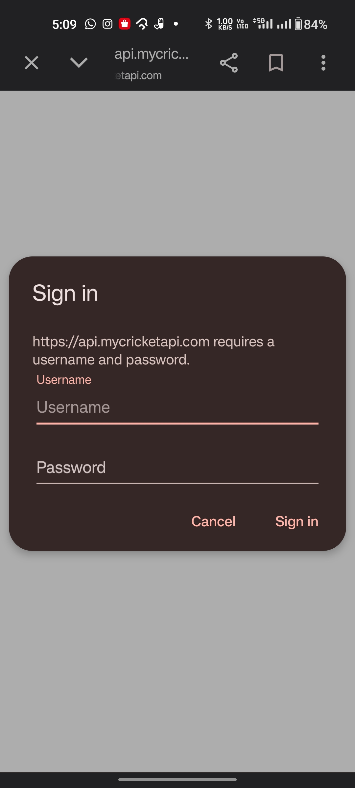Viewport: 355px width, 788px height.
Task: Tap the battery 84% indicator
Action: click(x=311, y=24)
